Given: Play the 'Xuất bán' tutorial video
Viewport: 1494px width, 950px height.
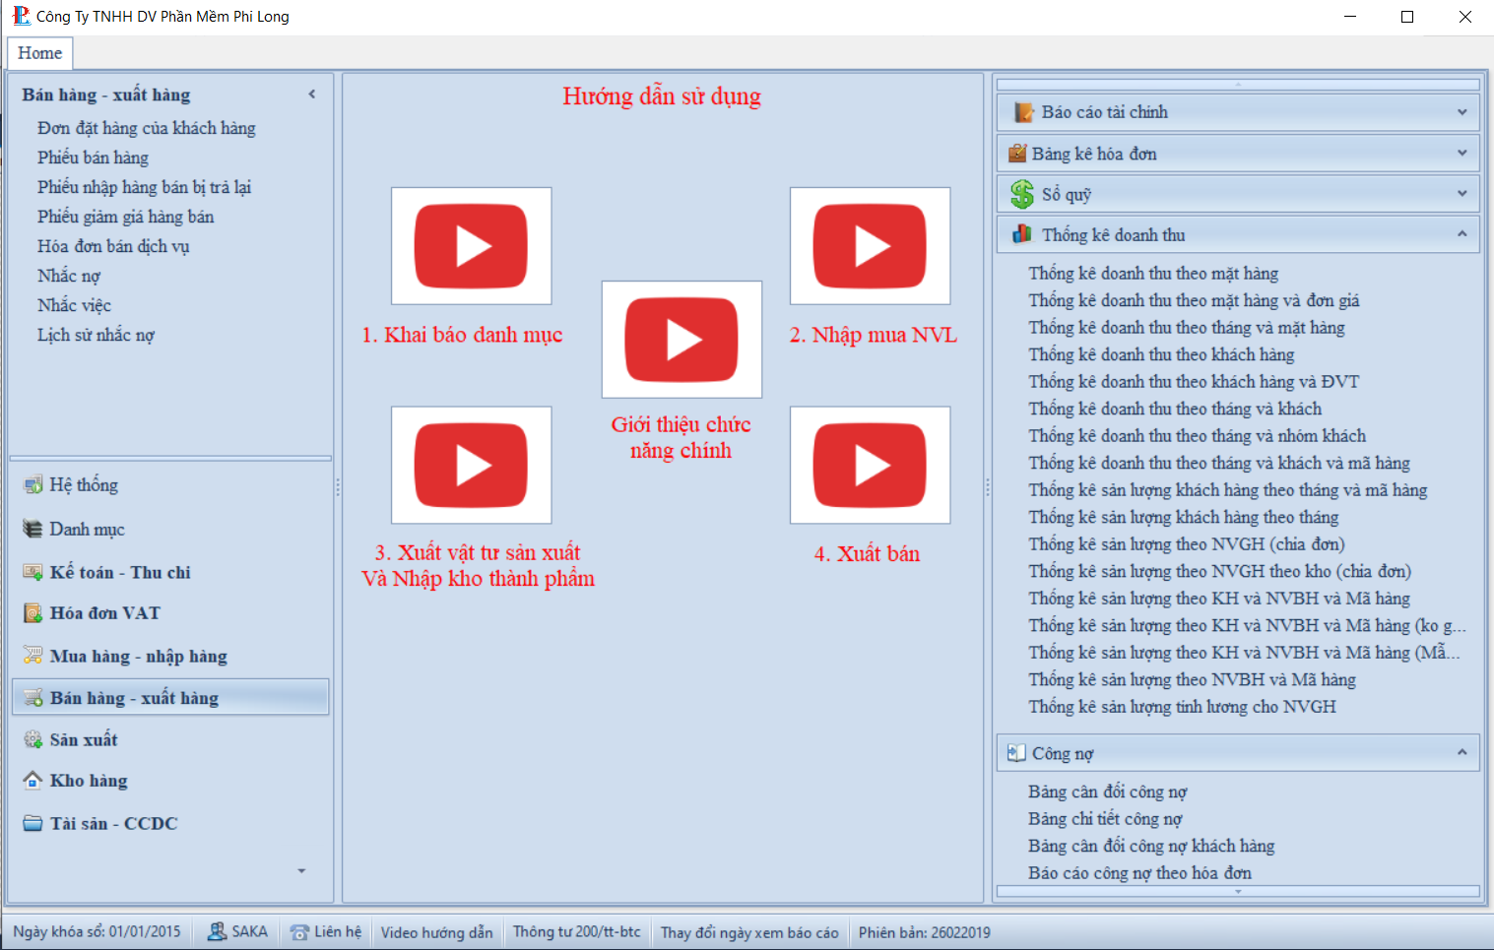Looking at the screenshot, I should [x=870, y=465].
